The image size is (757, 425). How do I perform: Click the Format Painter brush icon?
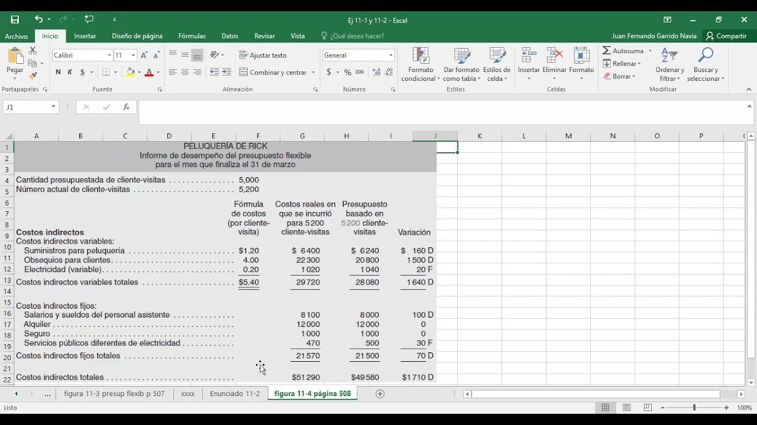tap(33, 76)
